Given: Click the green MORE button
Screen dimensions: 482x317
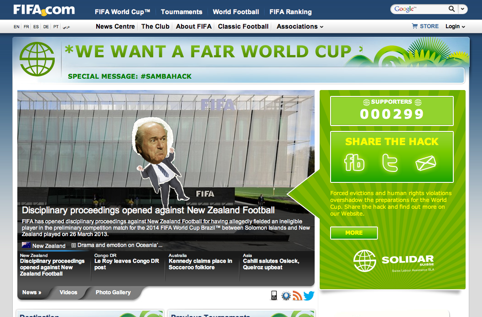Looking at the screenshot, I should click(354, 233).
